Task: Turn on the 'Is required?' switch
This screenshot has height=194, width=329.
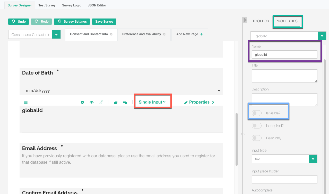Action: click(x=257, y=126)
